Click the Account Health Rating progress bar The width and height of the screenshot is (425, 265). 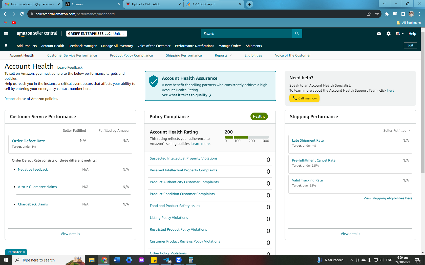[x=247, y=137]
